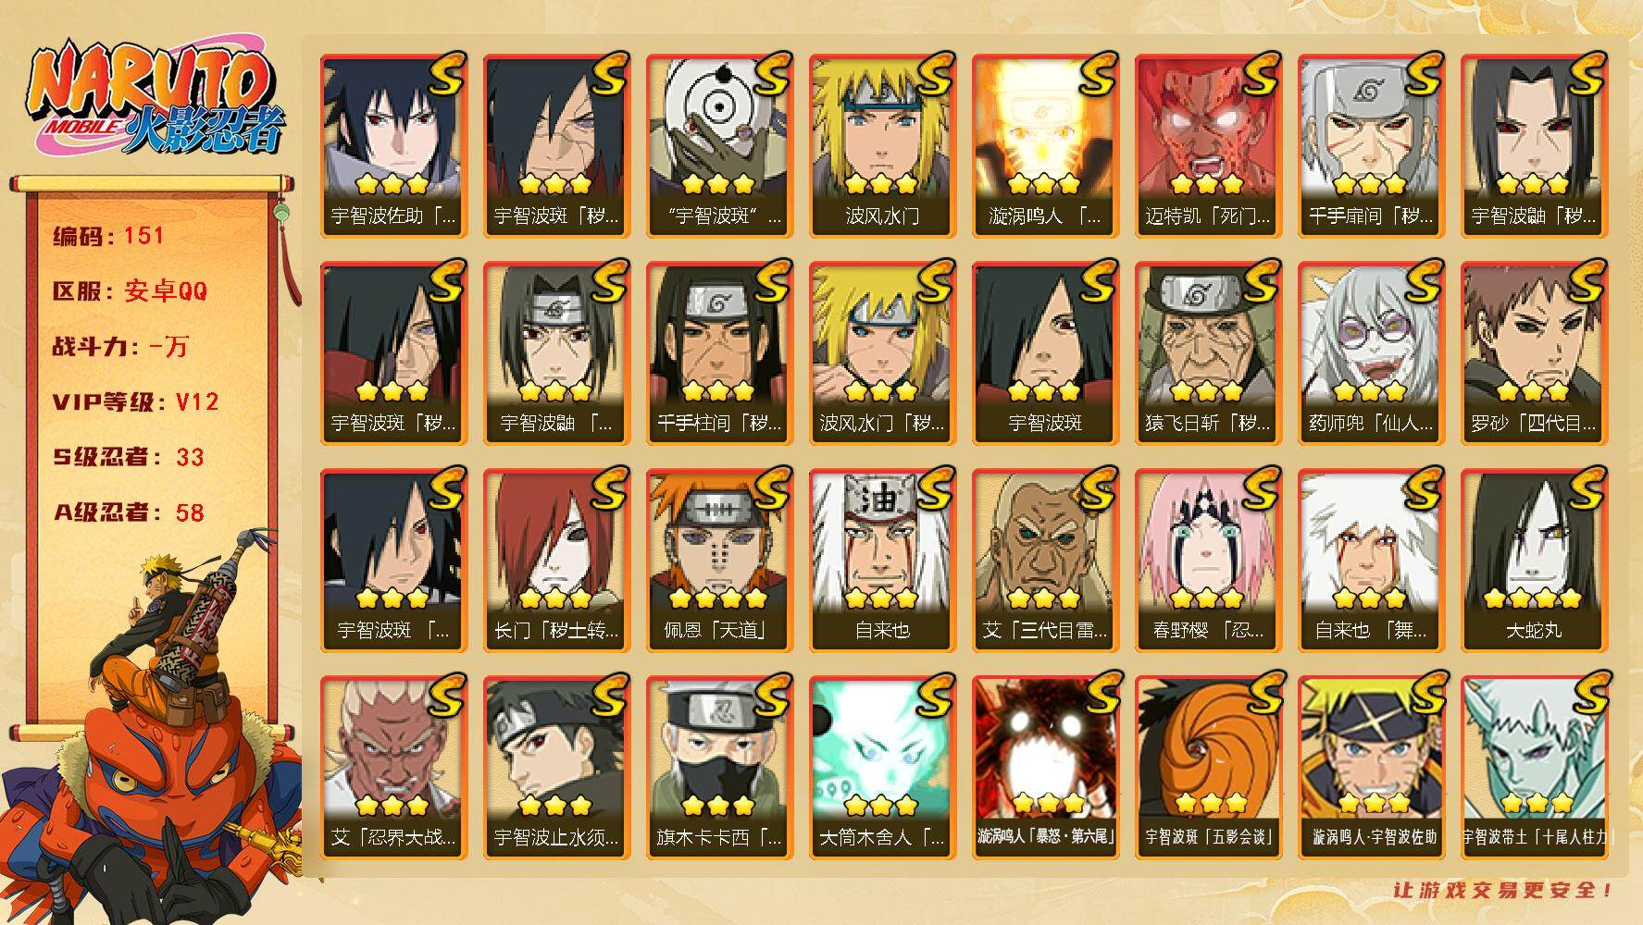Select the VIP等级 V12 text

pyautogui.click(x=136, y=401)
